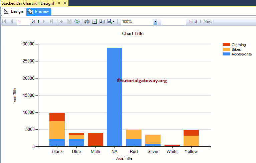Viewport: 256px width, 163px height.
Task: Go to next page arrow
Action: (x=44, y=21)
